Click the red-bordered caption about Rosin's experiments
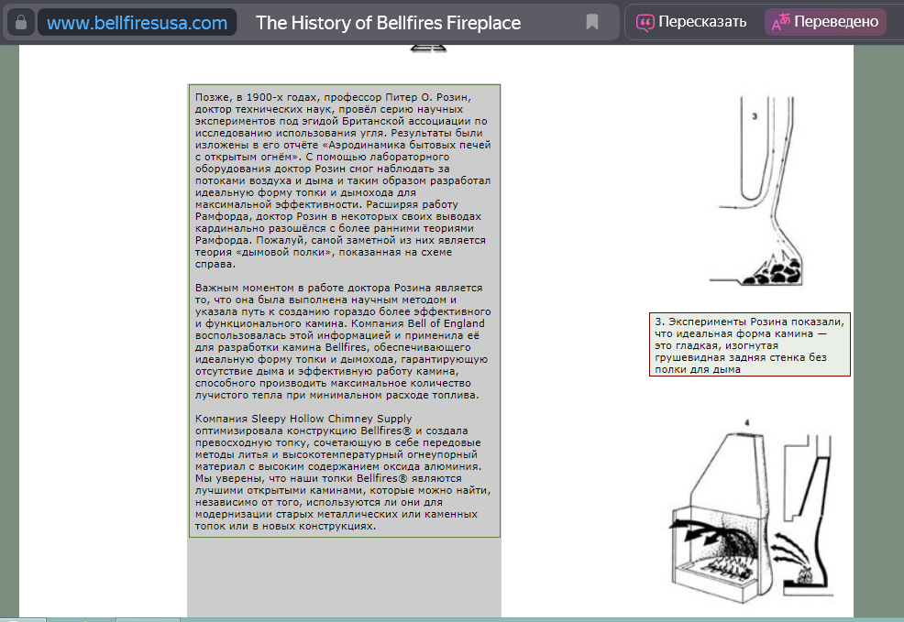 [x=749, y=344]
